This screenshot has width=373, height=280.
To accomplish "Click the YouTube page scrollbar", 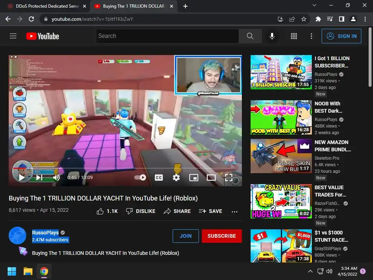I will click(370, 58).
